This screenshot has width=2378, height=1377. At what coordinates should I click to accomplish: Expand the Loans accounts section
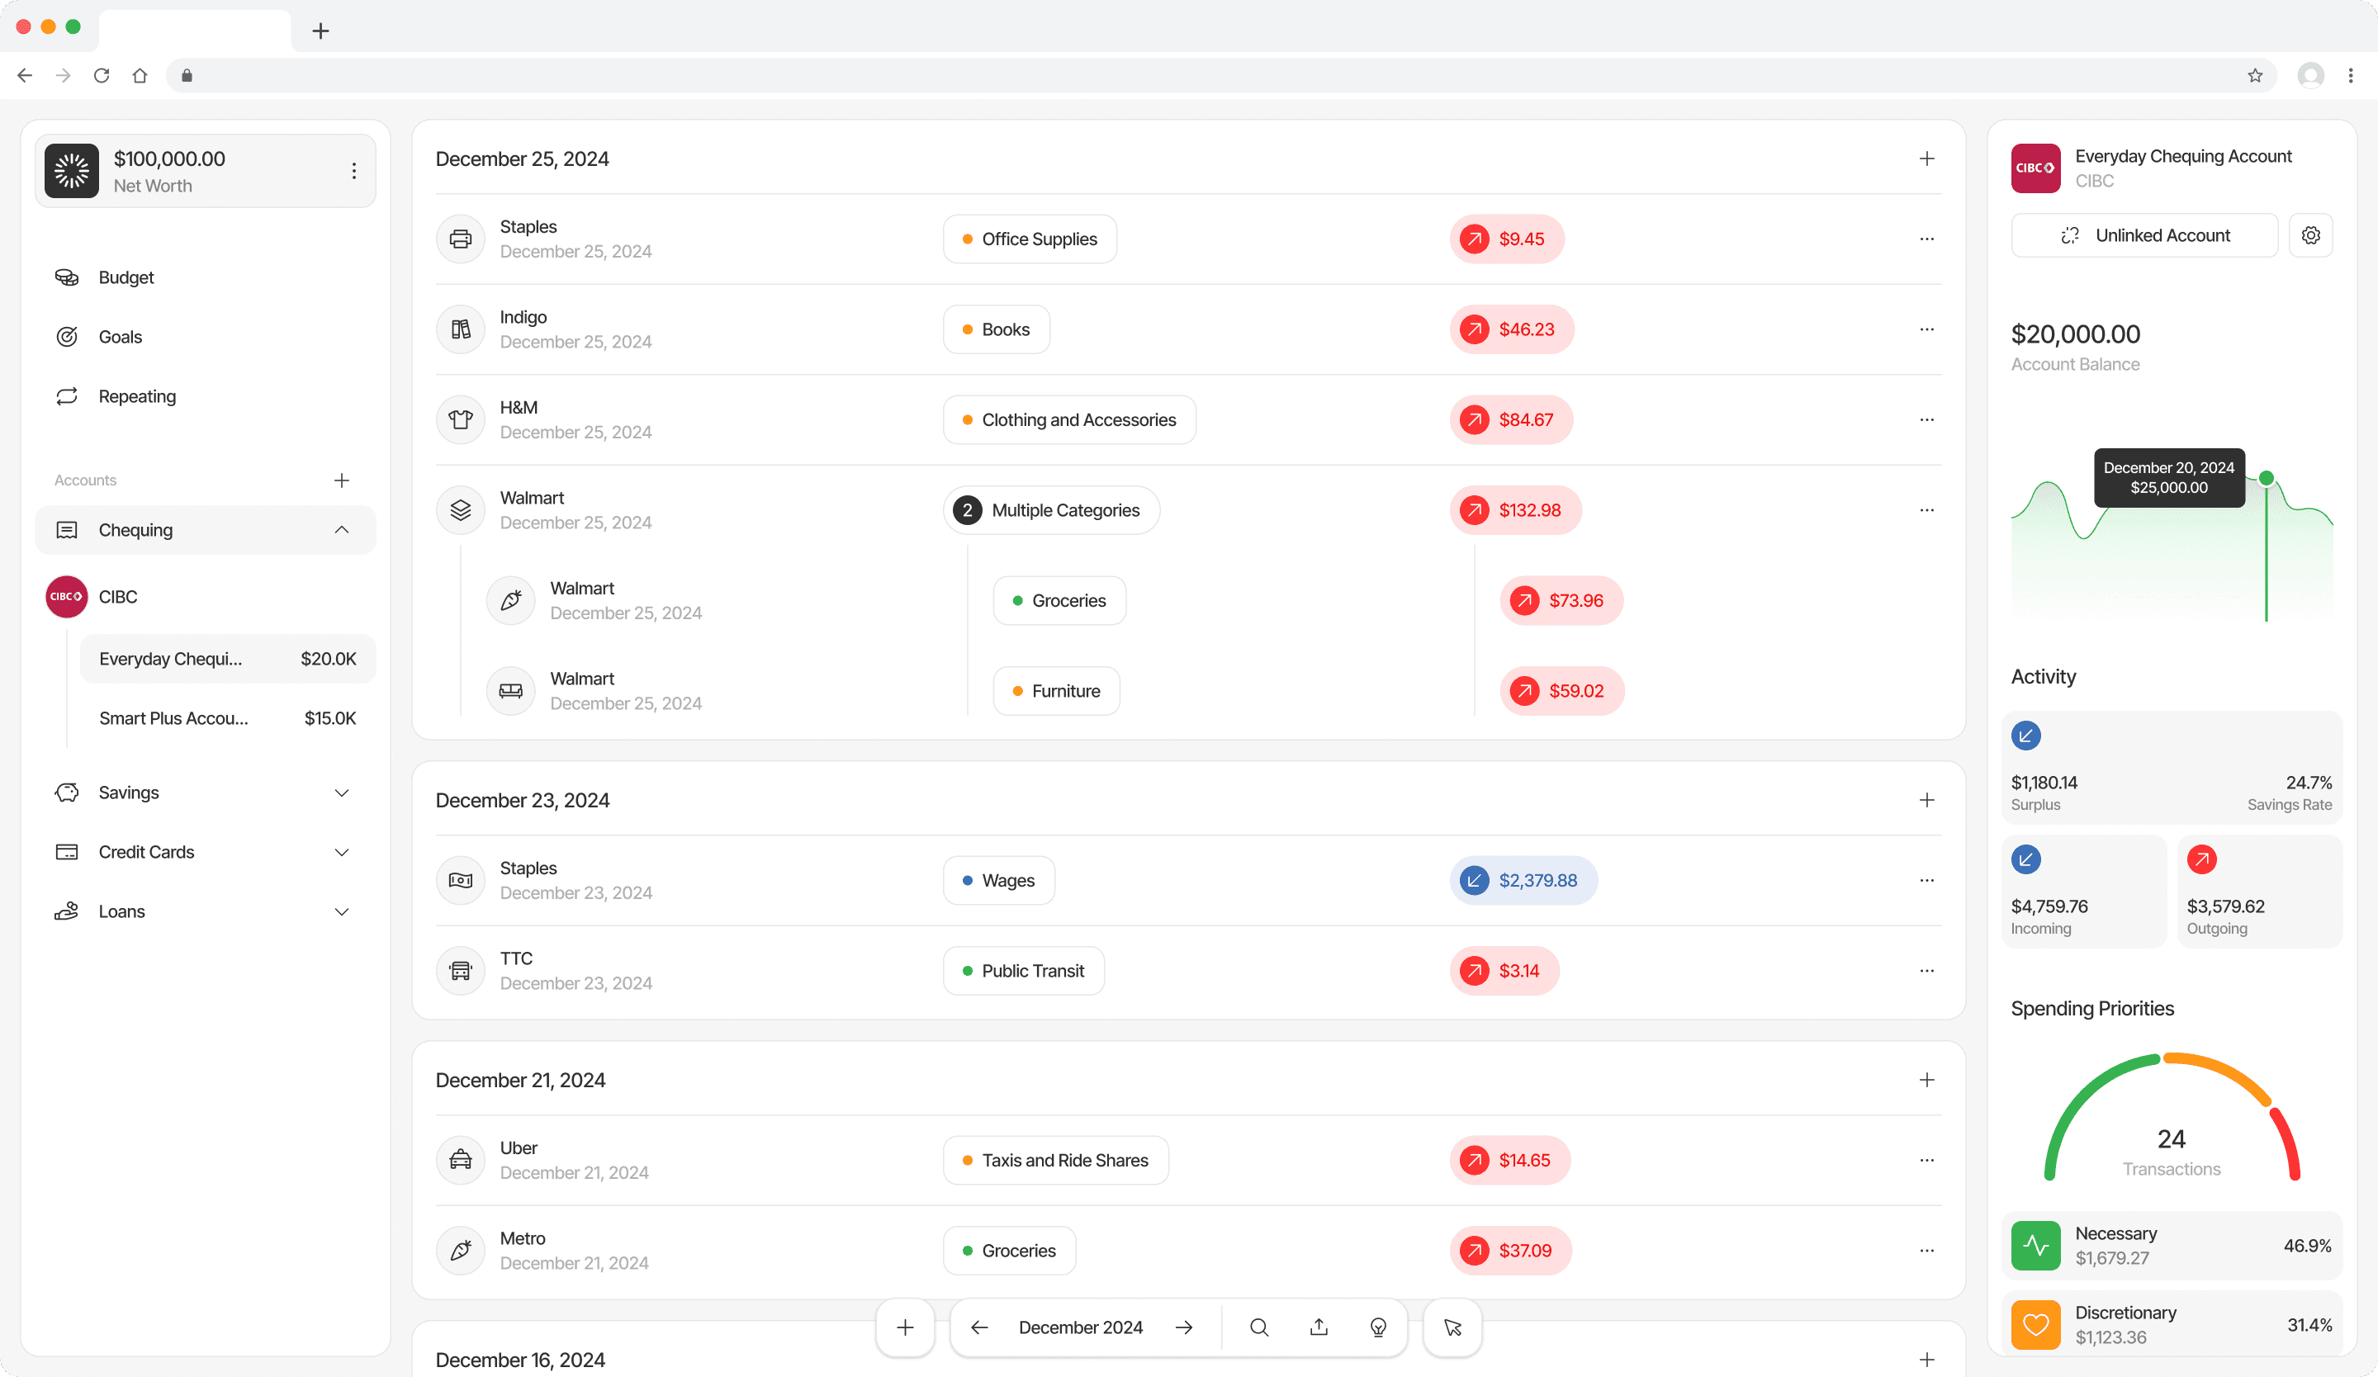click(342, 912)
